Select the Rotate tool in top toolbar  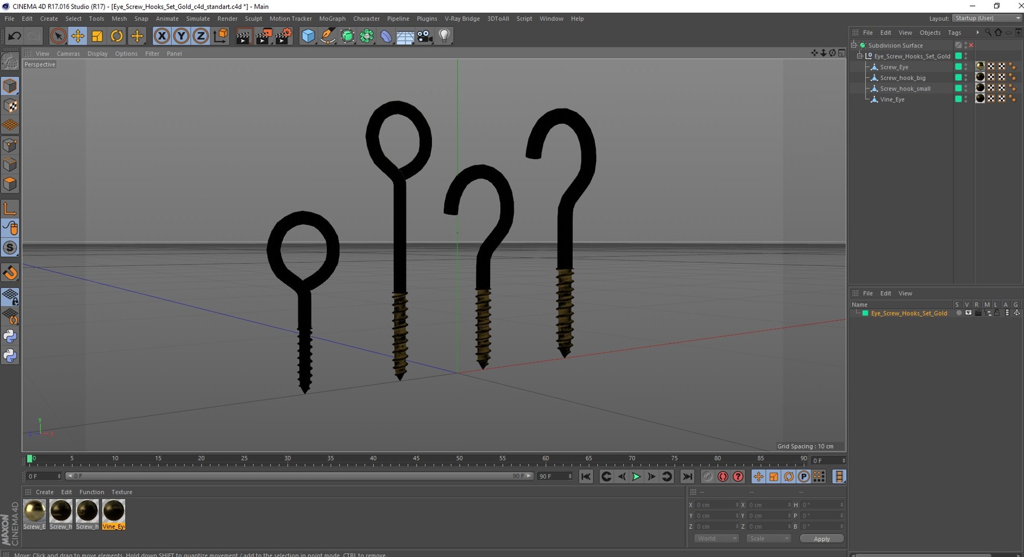pos(117,36)
